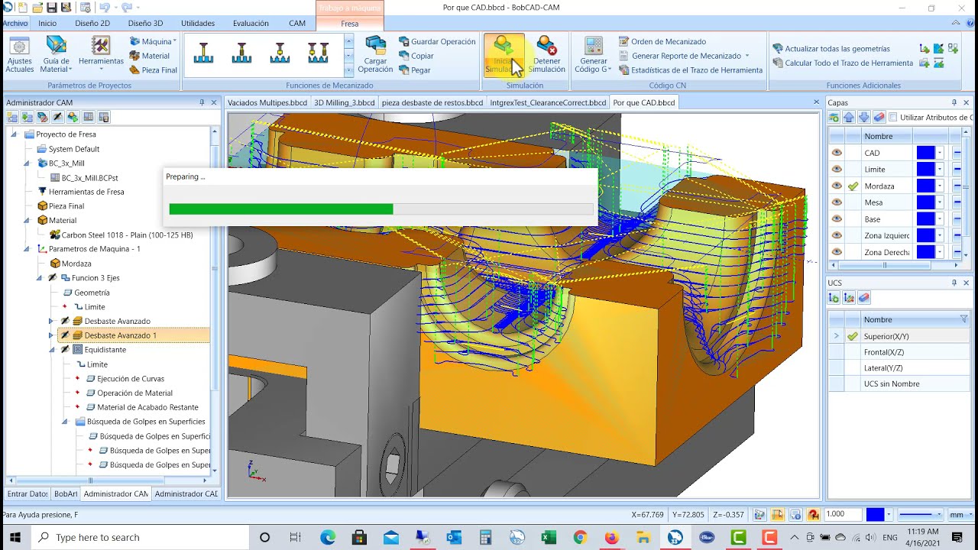Toggle visibility of Mordaza layer
The image size is (978, 550).
pos(837,186)
